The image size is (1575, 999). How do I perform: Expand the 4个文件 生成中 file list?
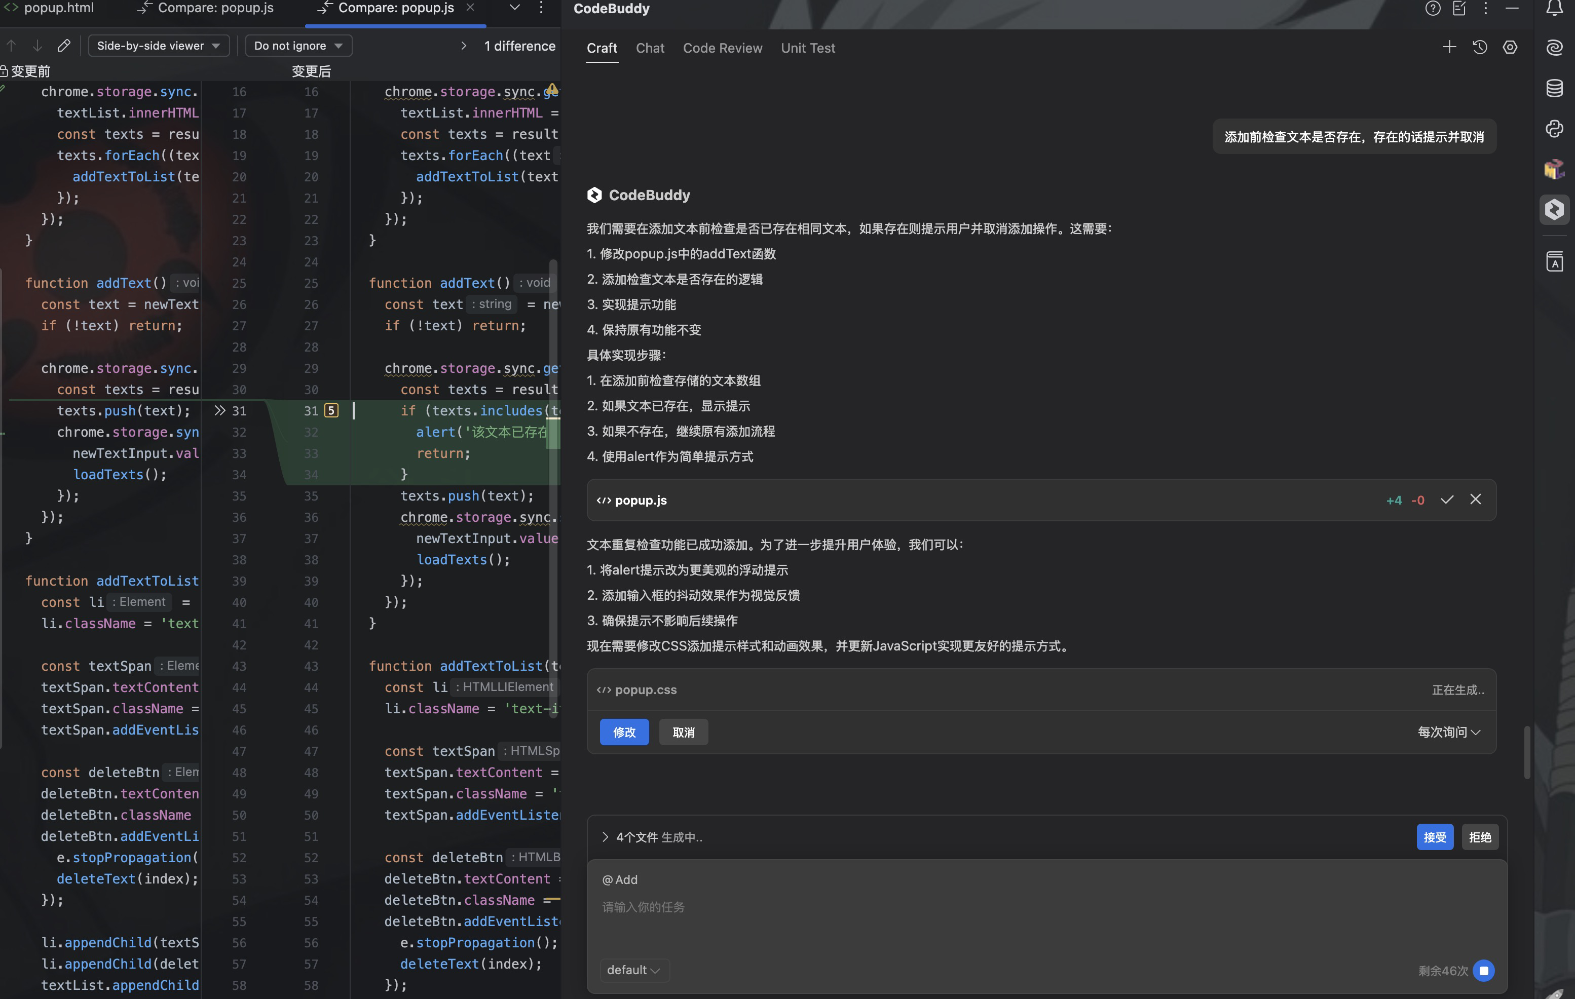tap(605, 837)
